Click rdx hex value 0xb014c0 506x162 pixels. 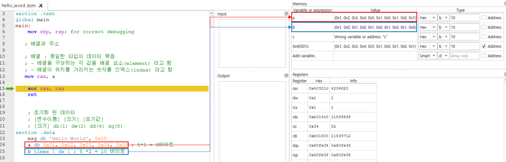coord(319,117)
